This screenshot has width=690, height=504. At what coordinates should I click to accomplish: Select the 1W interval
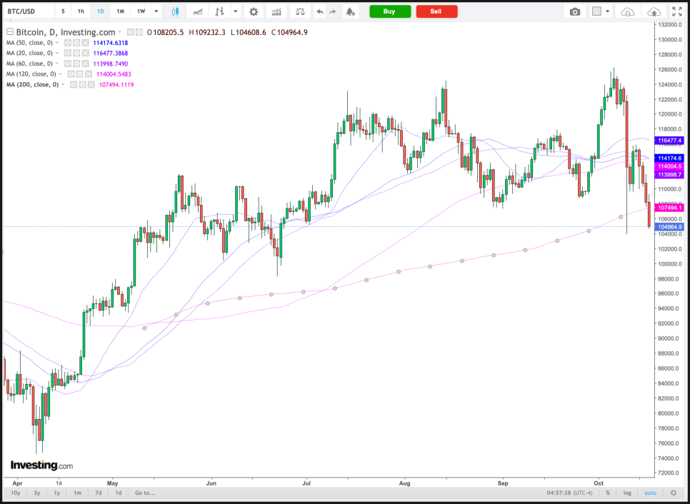[141, 11]
